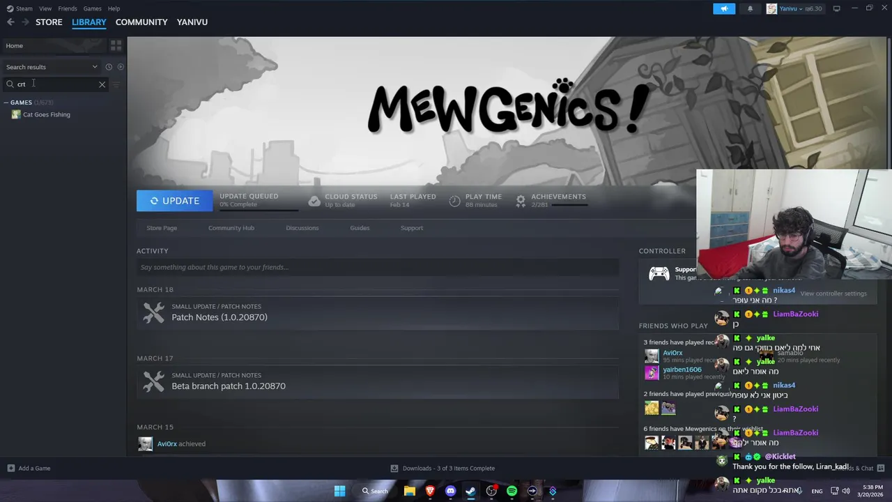Click the Steam taskbar icon
This screenshot has width=892, height=502.
click(471, 491)
